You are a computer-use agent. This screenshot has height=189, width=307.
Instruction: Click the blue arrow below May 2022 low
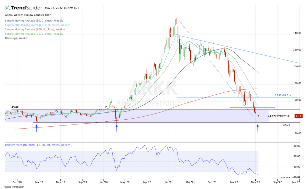(258, 128)
